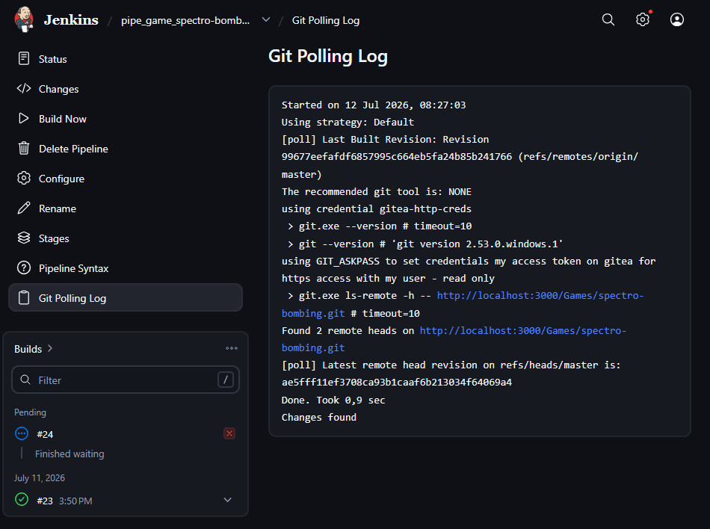Open the Changes sidebar item
Screen dimensions: 710x529
coord(126,89)
